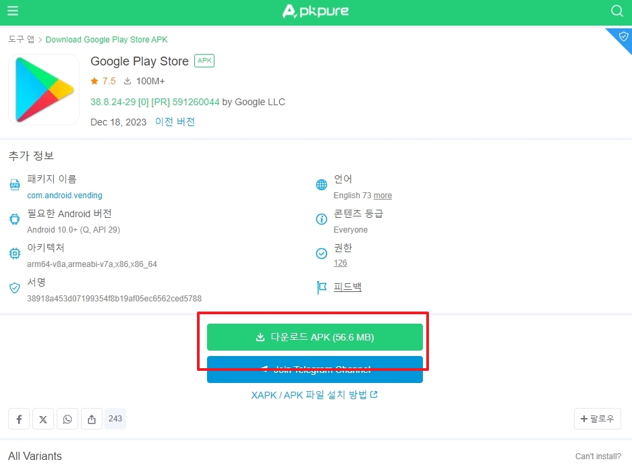Click the 도구 앱 breadcrumb
The height and width of the screenshot is (472, 632).
[22, 40]
